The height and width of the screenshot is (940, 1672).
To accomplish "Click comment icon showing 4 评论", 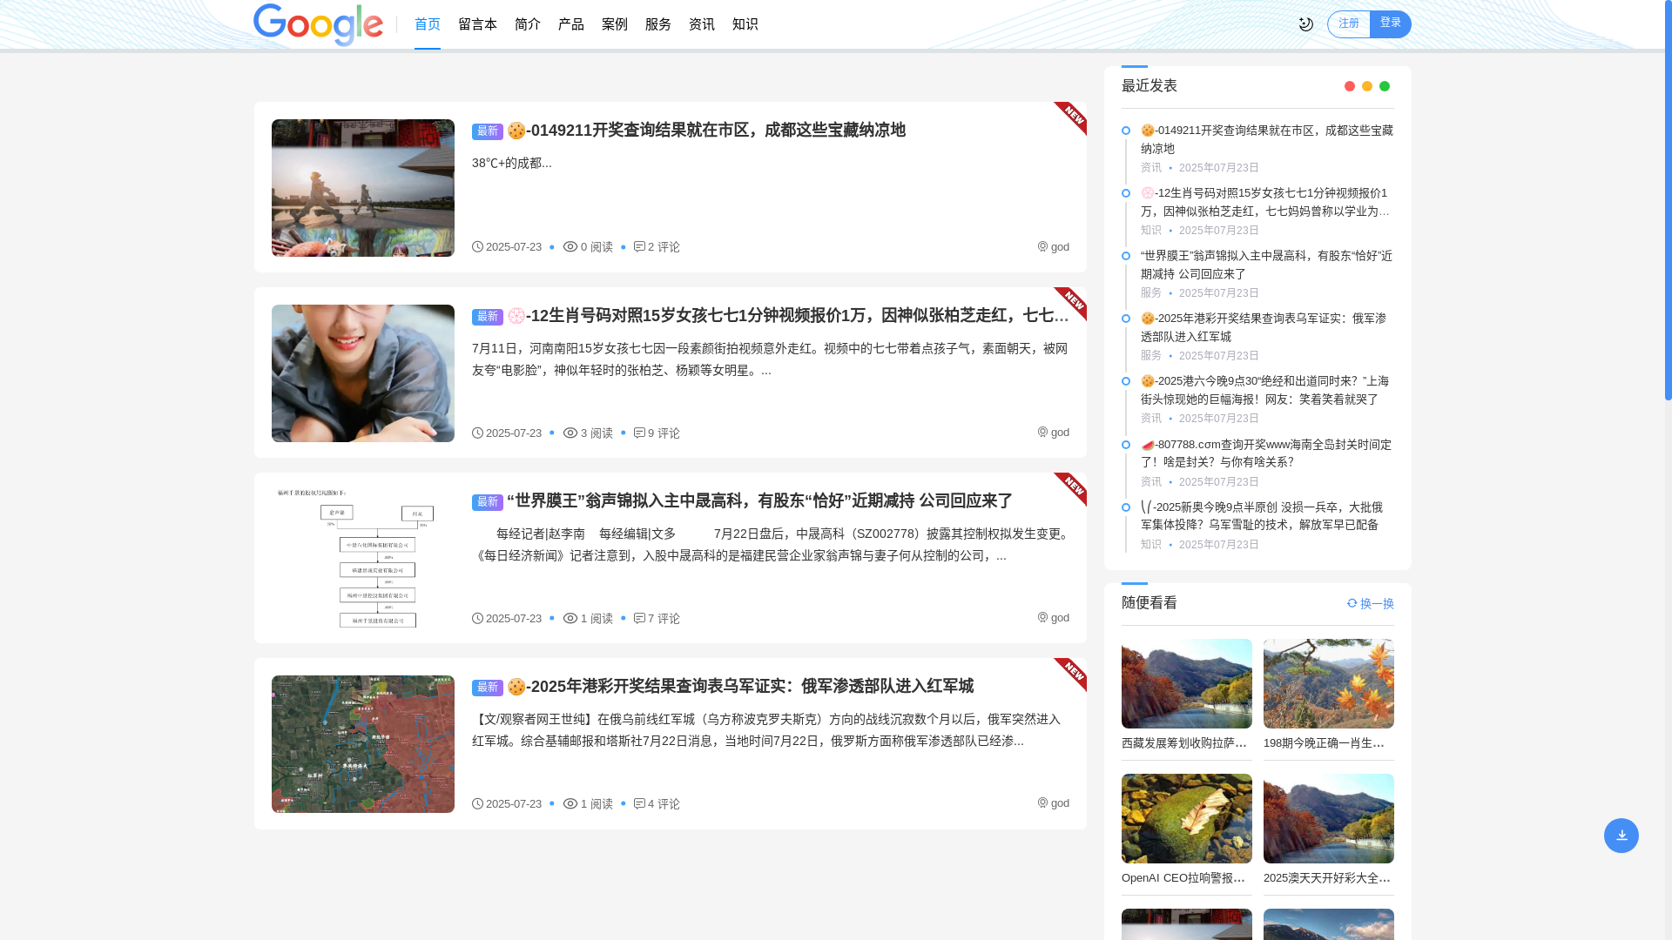I will [639, 803].
